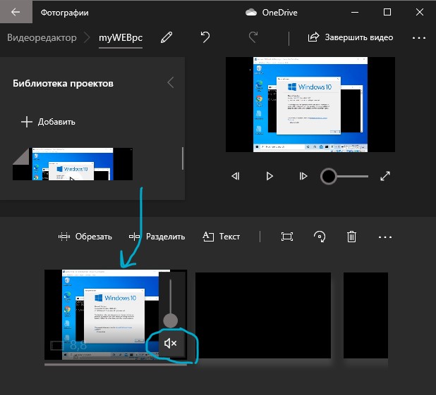Maximize the Фотографии window
Image resolution: width=436 pixels, height=395 pixels.
point(387,12)
